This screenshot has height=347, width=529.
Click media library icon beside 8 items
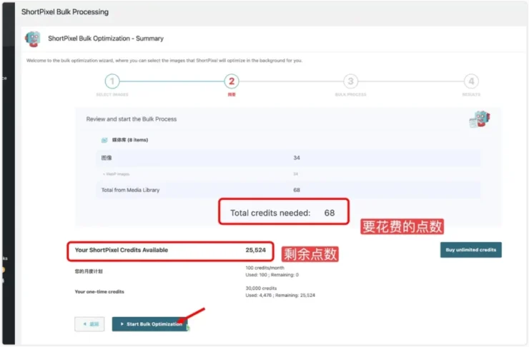coord(104,140)
